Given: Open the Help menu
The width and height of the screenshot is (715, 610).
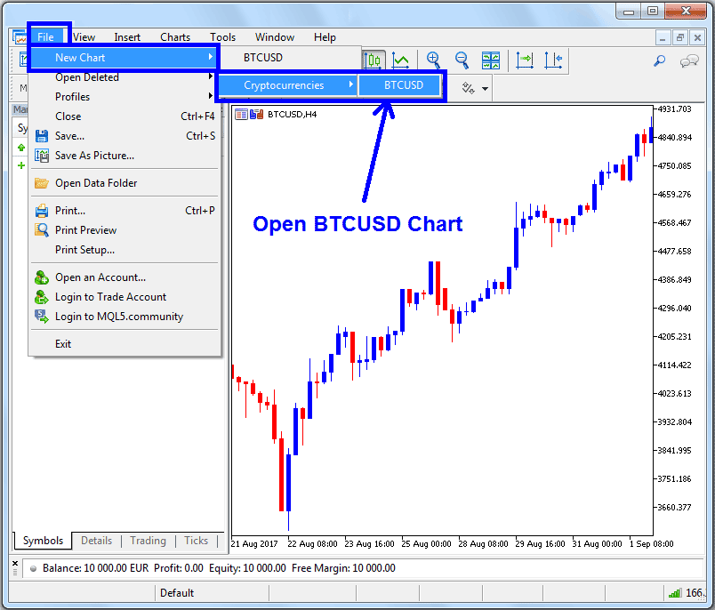Looking at the screenshot, I should click(x=325, y=37).
